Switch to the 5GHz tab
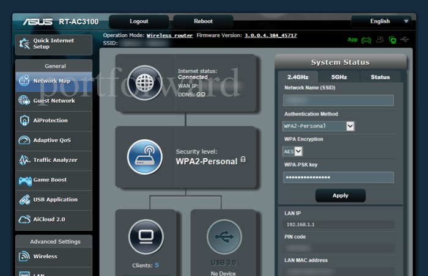 [x=339, y=77]
